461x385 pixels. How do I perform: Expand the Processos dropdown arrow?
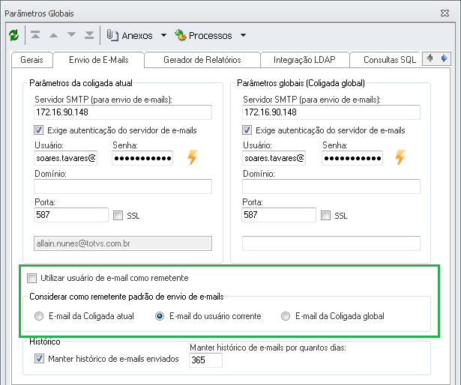pyautogui.click(x=243, y=35)
